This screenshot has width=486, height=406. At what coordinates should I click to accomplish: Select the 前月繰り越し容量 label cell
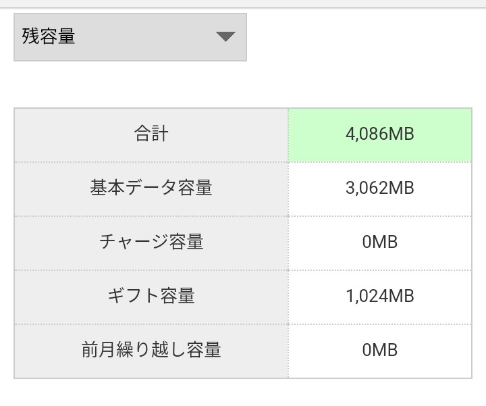(x=151, y=350)
